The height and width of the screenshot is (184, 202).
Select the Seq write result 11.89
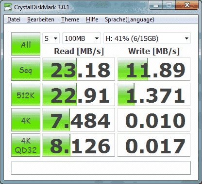coord(154,69)
